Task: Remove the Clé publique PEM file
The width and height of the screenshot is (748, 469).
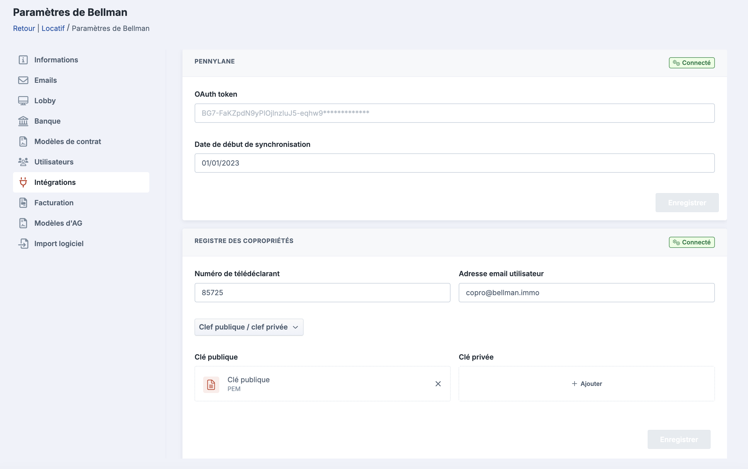Action: click(438, 384)
